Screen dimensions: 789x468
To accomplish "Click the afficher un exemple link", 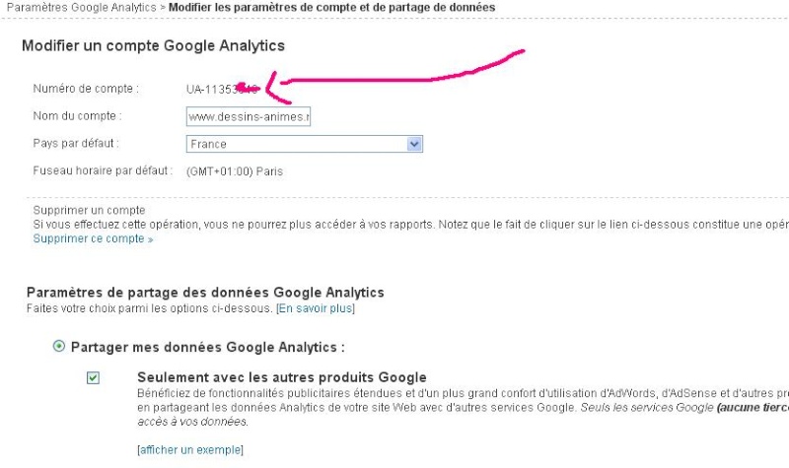I will [190, 450].
